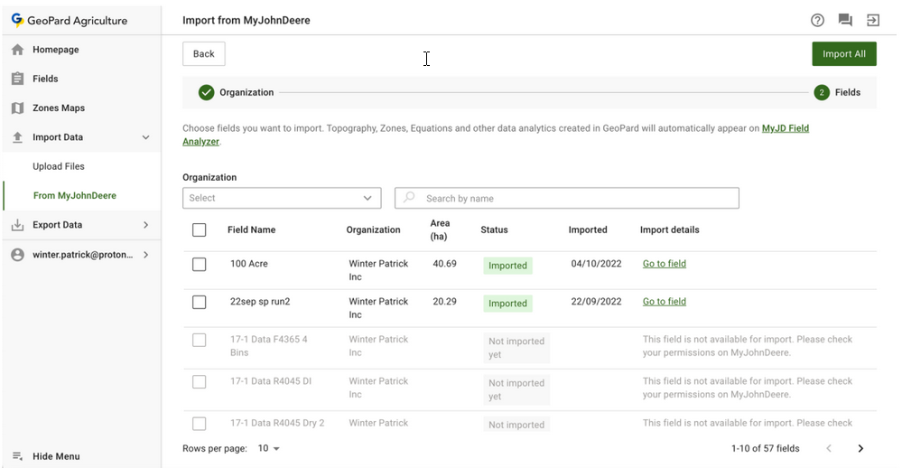This screenshot has height=468, width=902.
Task: Open the chat feedback icon
Action: (x=844, y=20)
